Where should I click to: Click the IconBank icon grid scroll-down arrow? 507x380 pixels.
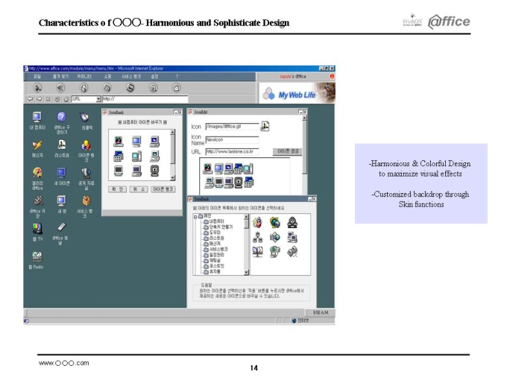173,178
